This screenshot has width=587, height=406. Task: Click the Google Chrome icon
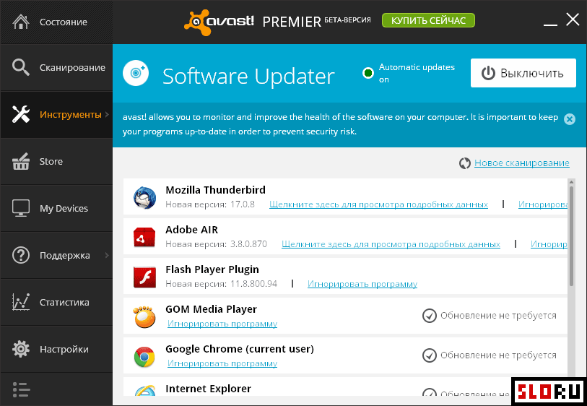pos(144,357)
